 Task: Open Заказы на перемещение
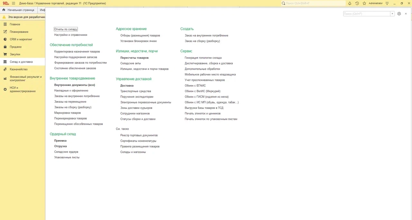(70, 102)
